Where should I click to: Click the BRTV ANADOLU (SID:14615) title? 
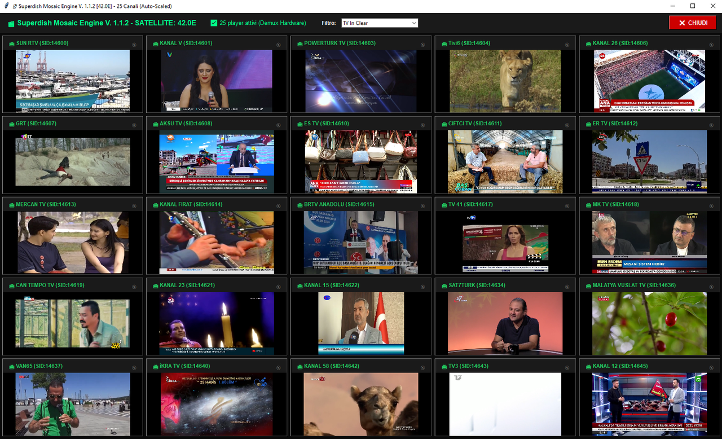[x=339, y=204]
